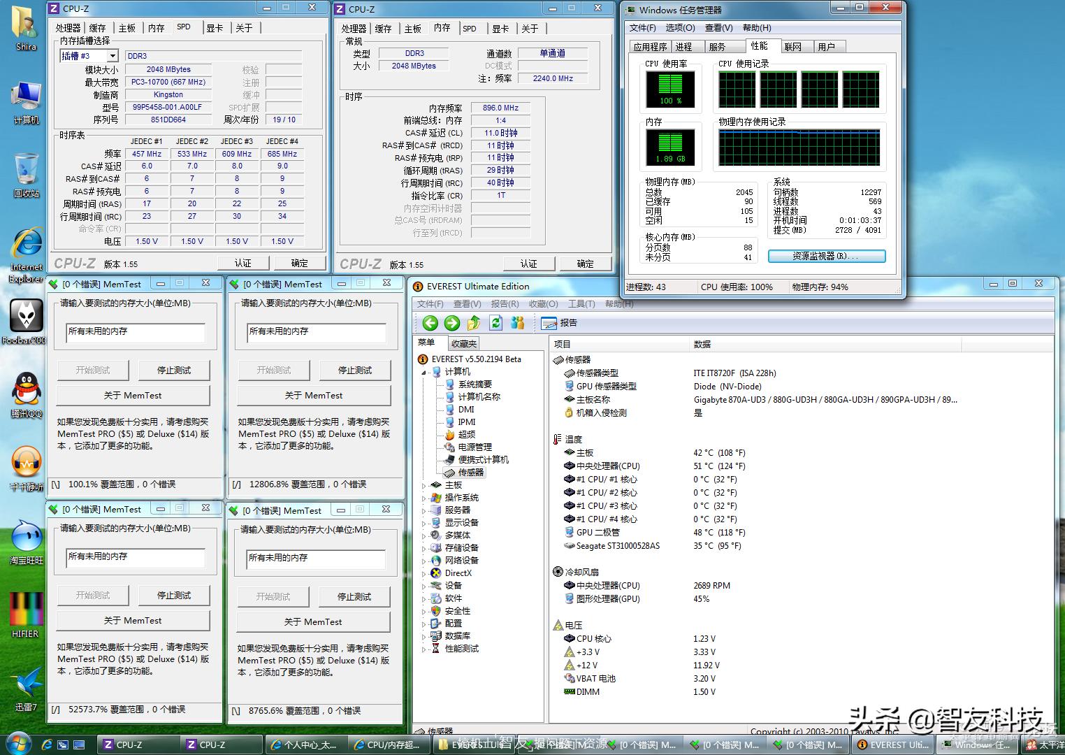
Task: Stop test in 100.1% MemTest window
Action: click(174, 371)
